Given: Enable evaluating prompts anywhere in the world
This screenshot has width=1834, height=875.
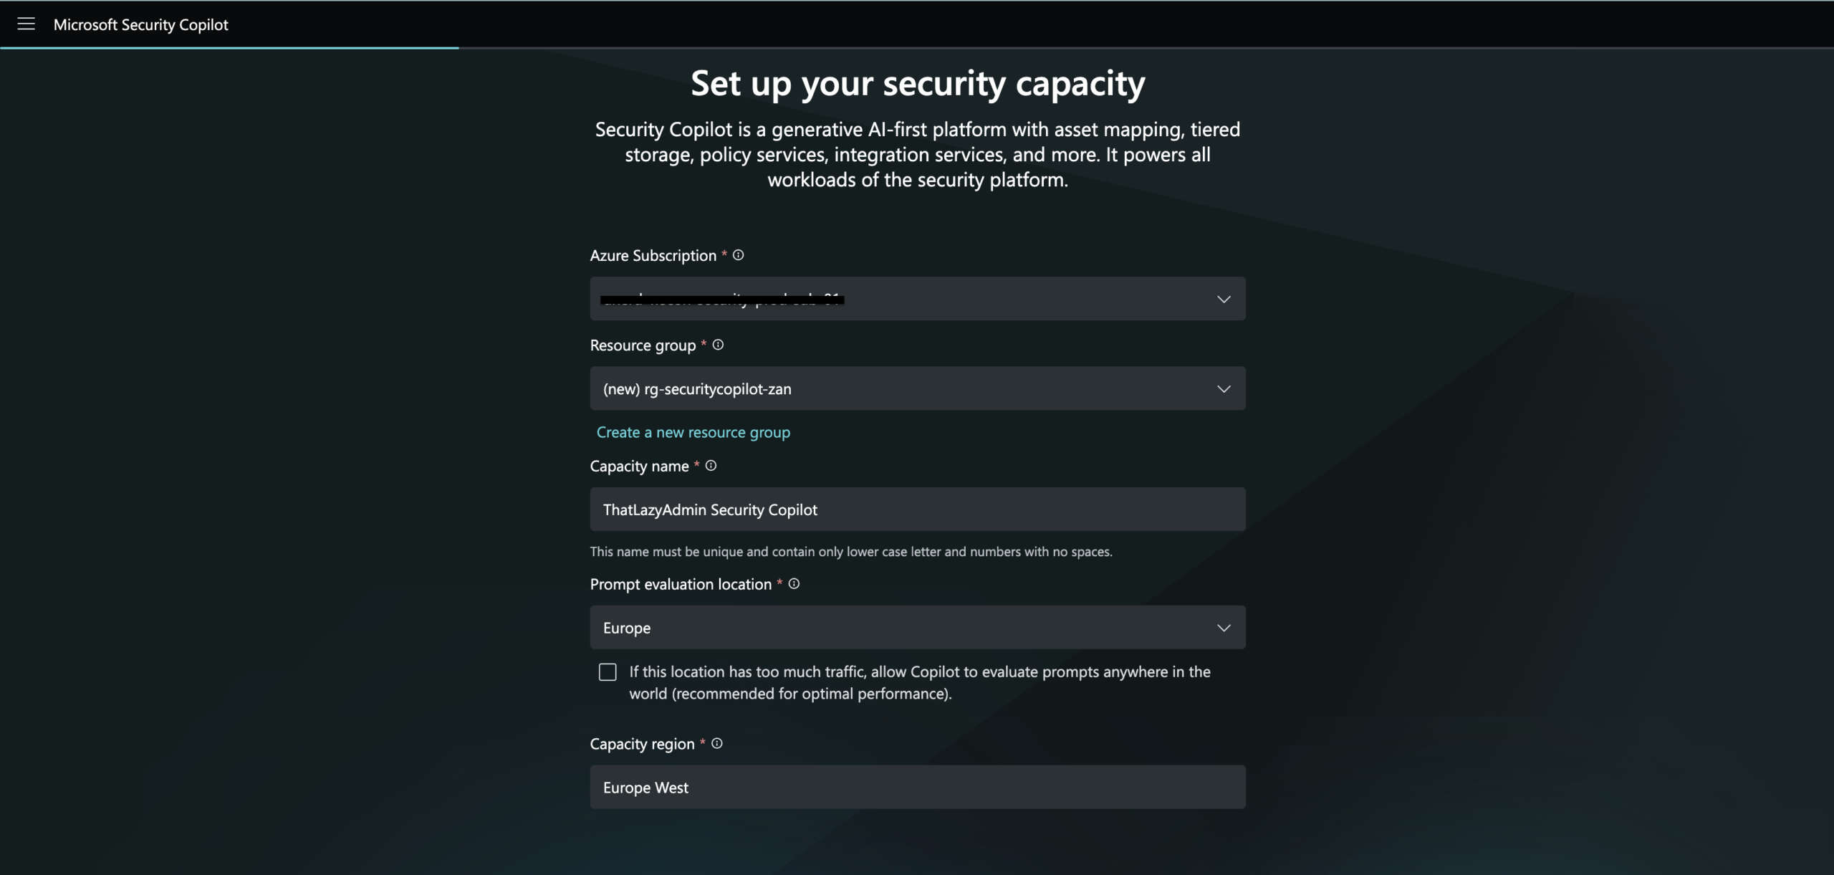Looking at the screenshot, I should coord(608,672).
